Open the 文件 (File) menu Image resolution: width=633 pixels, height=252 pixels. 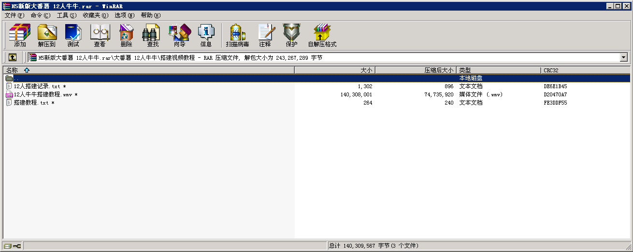pos(14,15)
